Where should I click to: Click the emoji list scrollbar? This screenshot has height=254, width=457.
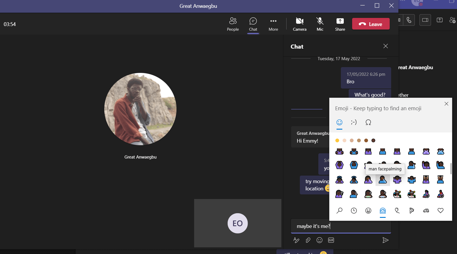pyautogui.click(x=451, y=168)
